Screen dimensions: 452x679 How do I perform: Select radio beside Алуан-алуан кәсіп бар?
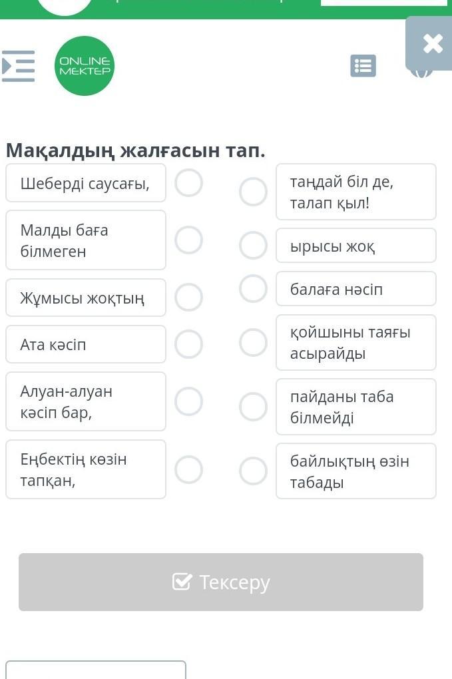click(x=189, y=401)
